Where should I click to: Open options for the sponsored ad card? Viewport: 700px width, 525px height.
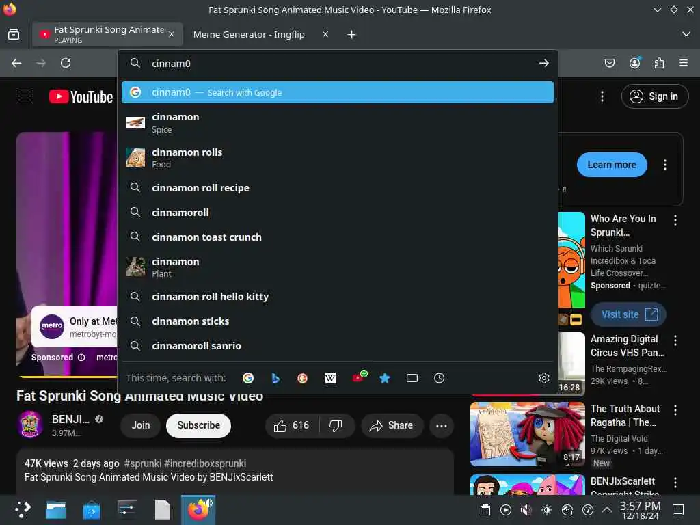(665, 165)
